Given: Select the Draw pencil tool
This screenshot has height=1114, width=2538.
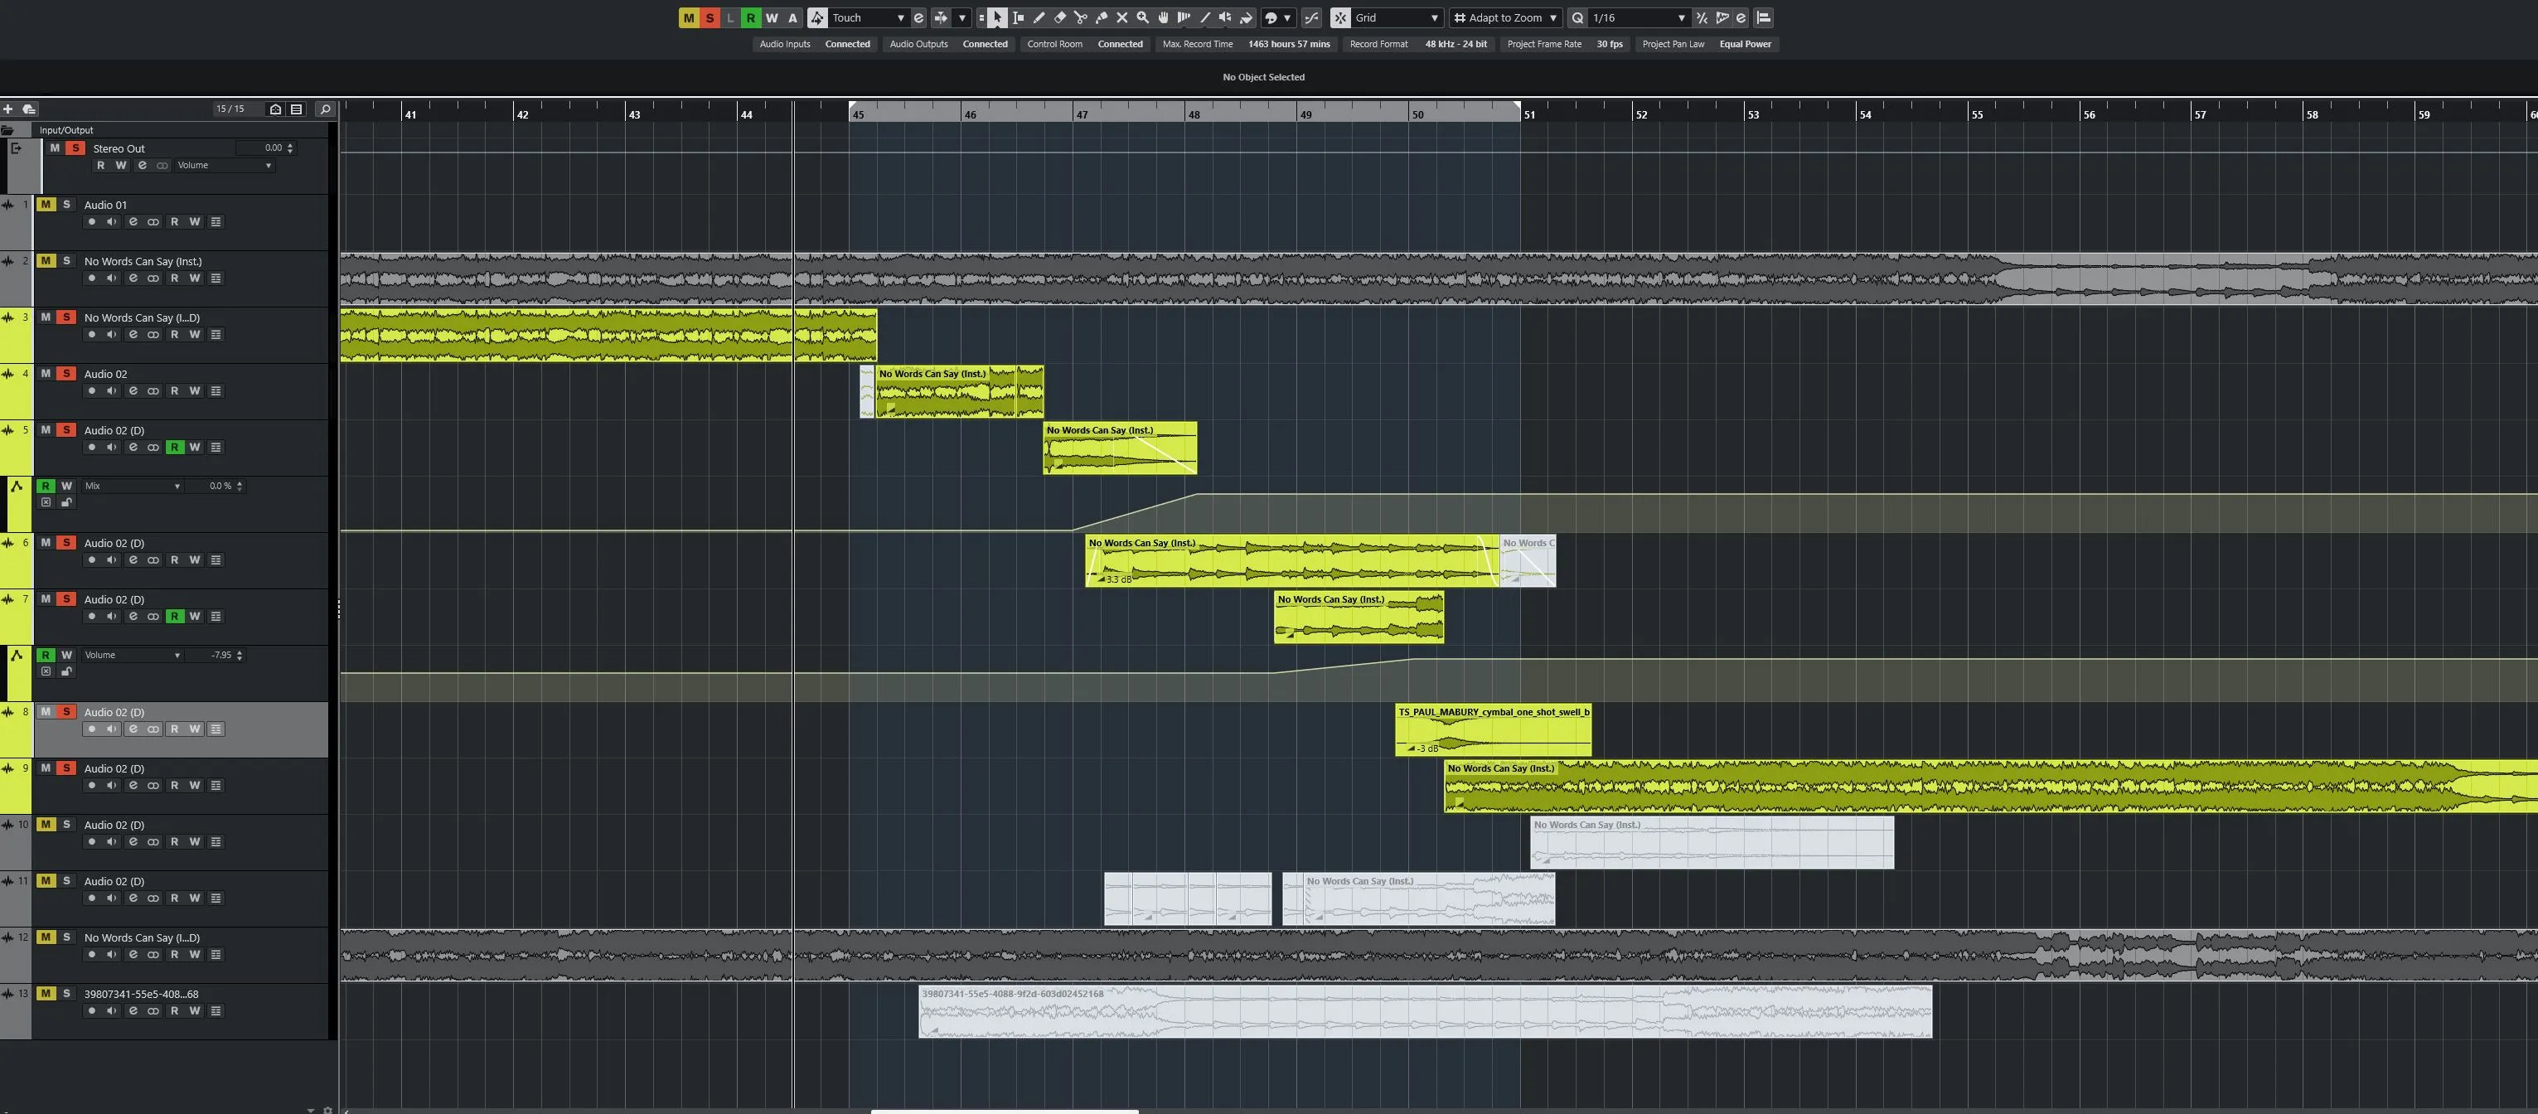Looking at the screenshot, I should tap(1039, 17).
